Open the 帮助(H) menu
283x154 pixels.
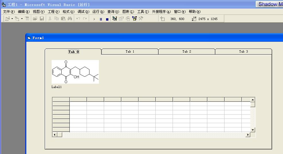[195, 12]
